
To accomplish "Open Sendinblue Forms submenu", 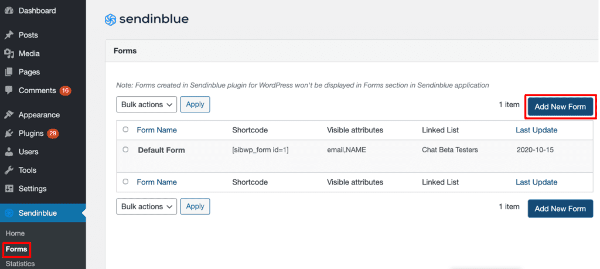I will 16,249.
